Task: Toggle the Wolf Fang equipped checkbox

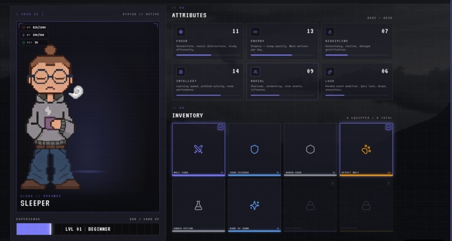Action: [x=220, y=127]
